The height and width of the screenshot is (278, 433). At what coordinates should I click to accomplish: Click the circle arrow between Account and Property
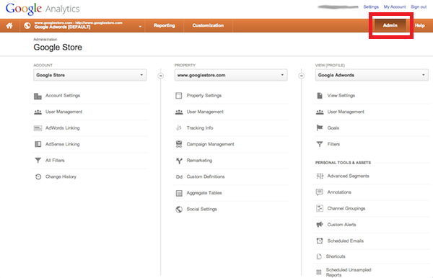(160, 76)
